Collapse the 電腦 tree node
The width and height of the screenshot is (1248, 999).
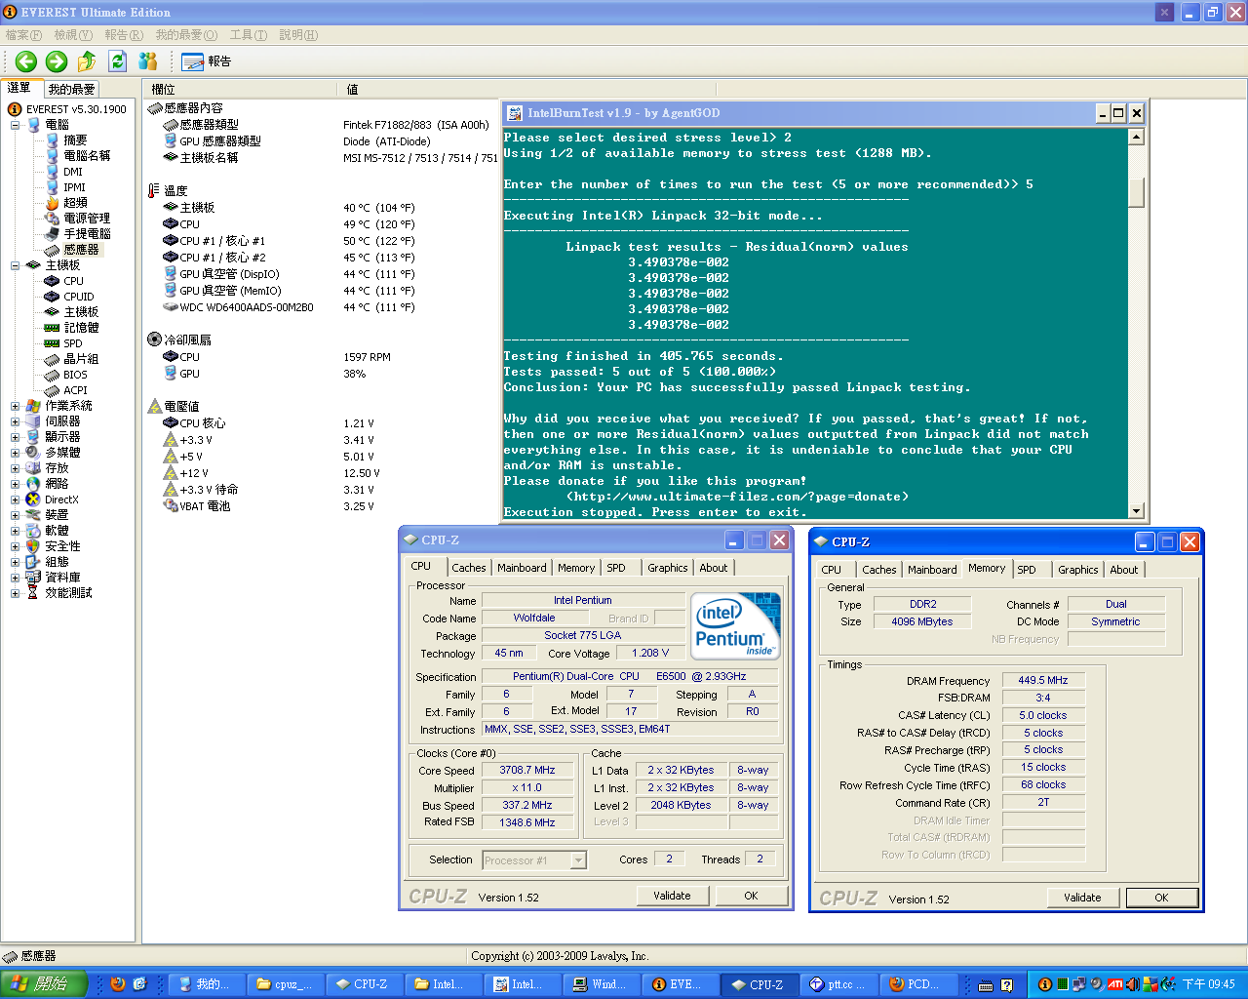tap(15, 125)
